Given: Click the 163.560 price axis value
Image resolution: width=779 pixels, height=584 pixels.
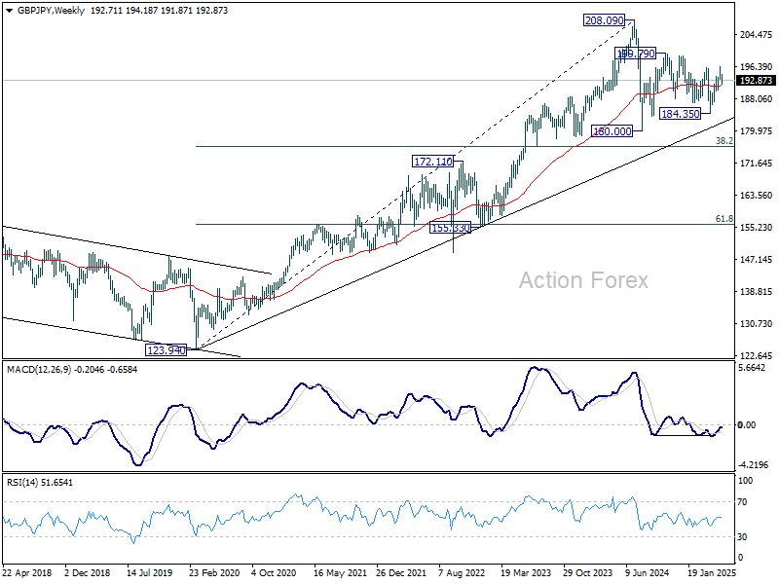Looking at the screenshot, I should pos(757,196).
